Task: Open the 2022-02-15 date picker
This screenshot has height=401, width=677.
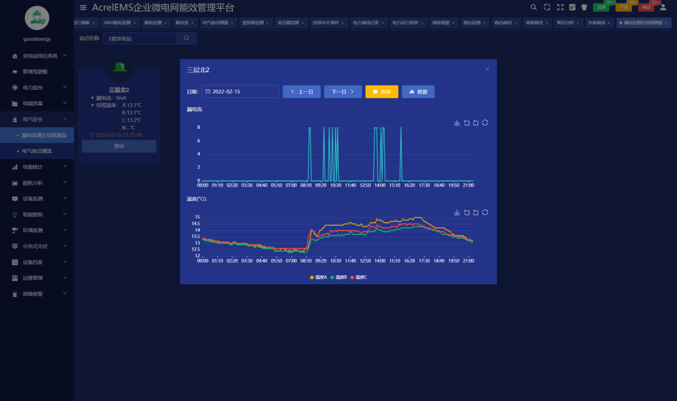Action: 240,91
